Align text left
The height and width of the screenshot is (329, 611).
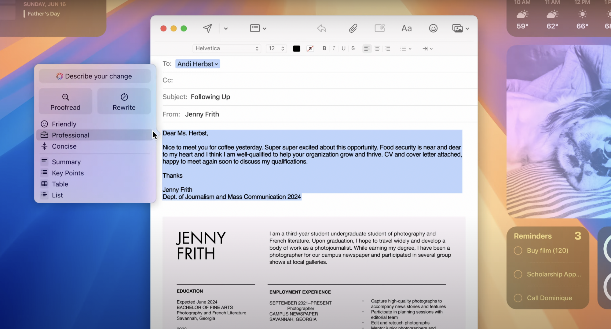tap(367, 48)
